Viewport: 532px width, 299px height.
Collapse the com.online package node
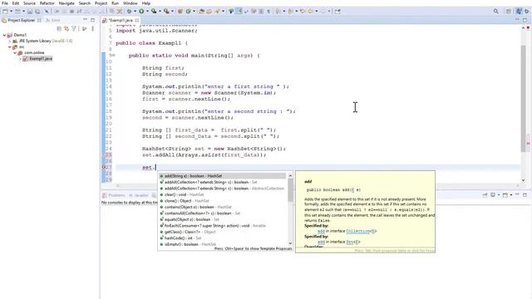pos(15,53)
